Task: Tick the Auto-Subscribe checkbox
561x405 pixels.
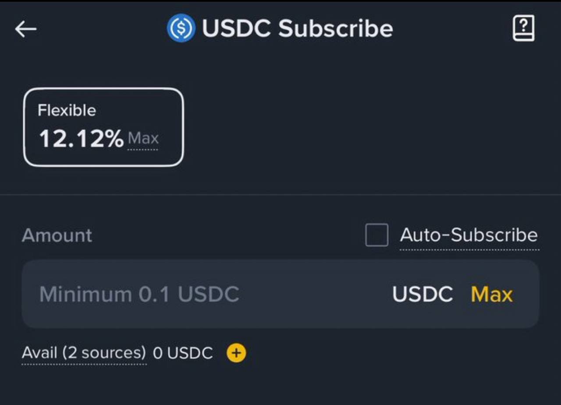Action: click(x=377, y=235)
